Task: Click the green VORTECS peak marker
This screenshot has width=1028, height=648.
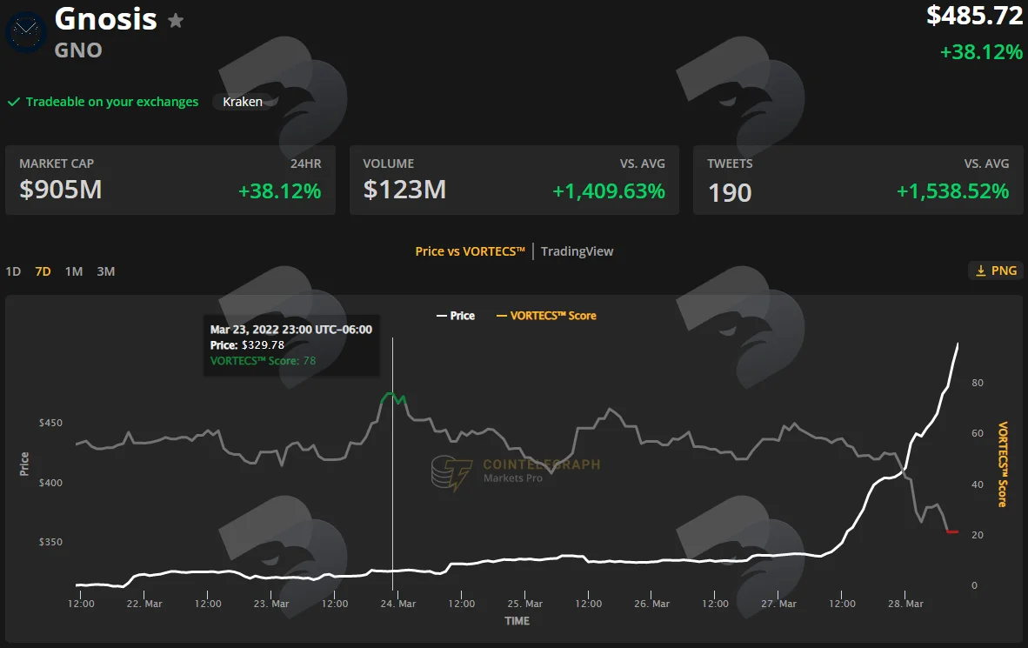Action: click(x=393, y=397)
